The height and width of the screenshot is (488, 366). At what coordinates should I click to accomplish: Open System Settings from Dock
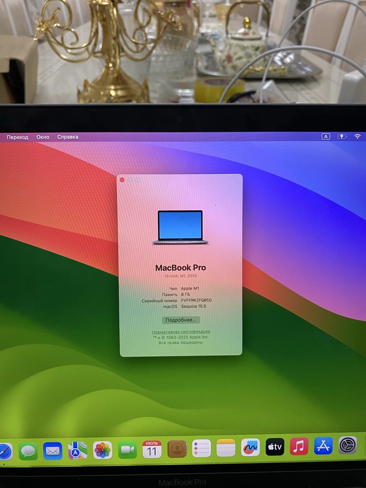[347, 445]
